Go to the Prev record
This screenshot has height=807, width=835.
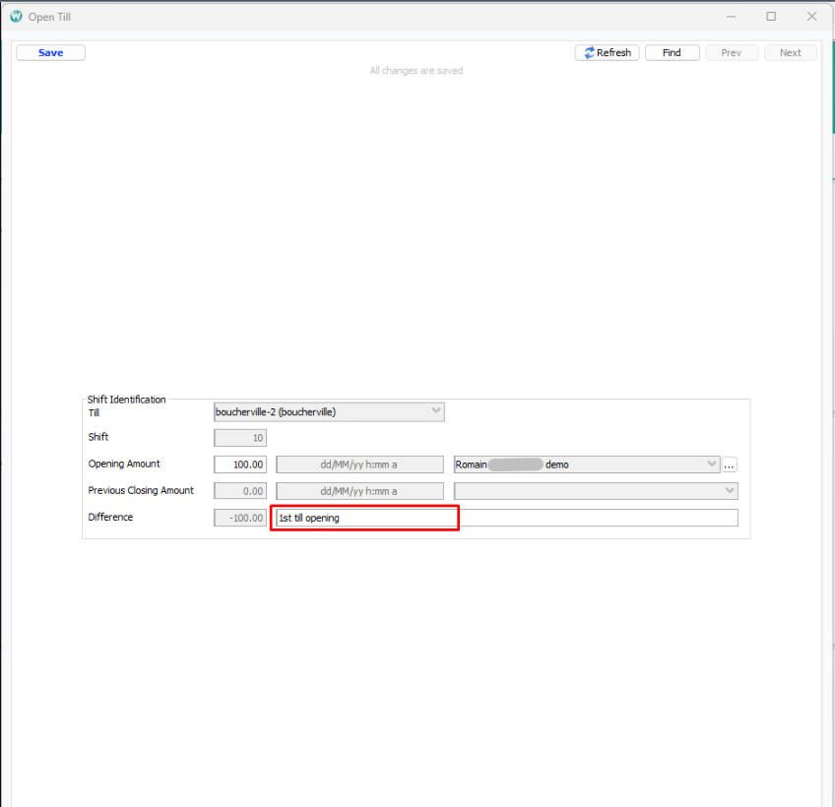pyautogui.click(x=731, y=53)
